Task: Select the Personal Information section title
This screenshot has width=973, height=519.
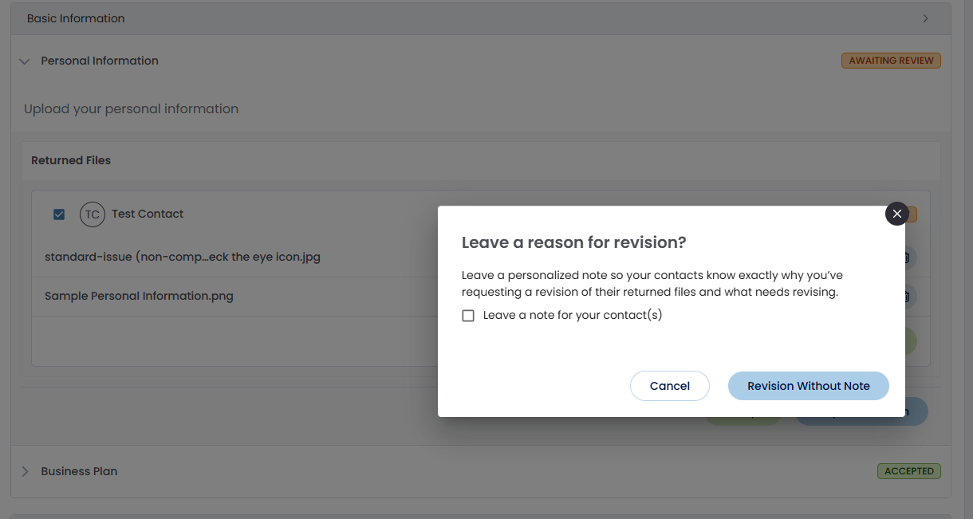Action: point(100,61)
